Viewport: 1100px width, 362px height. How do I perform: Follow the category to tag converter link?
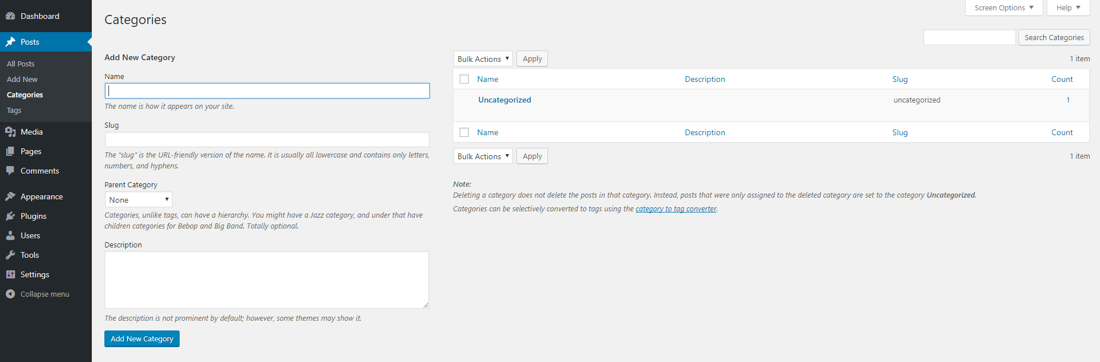675,209
